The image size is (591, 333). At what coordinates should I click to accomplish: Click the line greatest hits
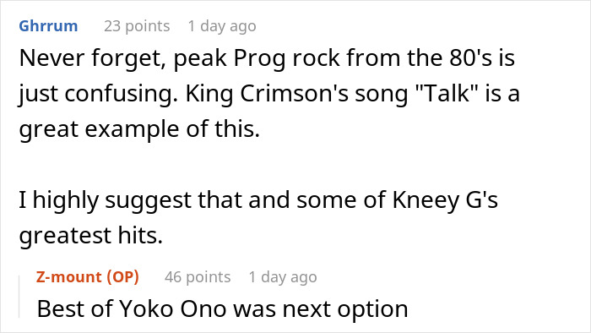tap(91, 235)
